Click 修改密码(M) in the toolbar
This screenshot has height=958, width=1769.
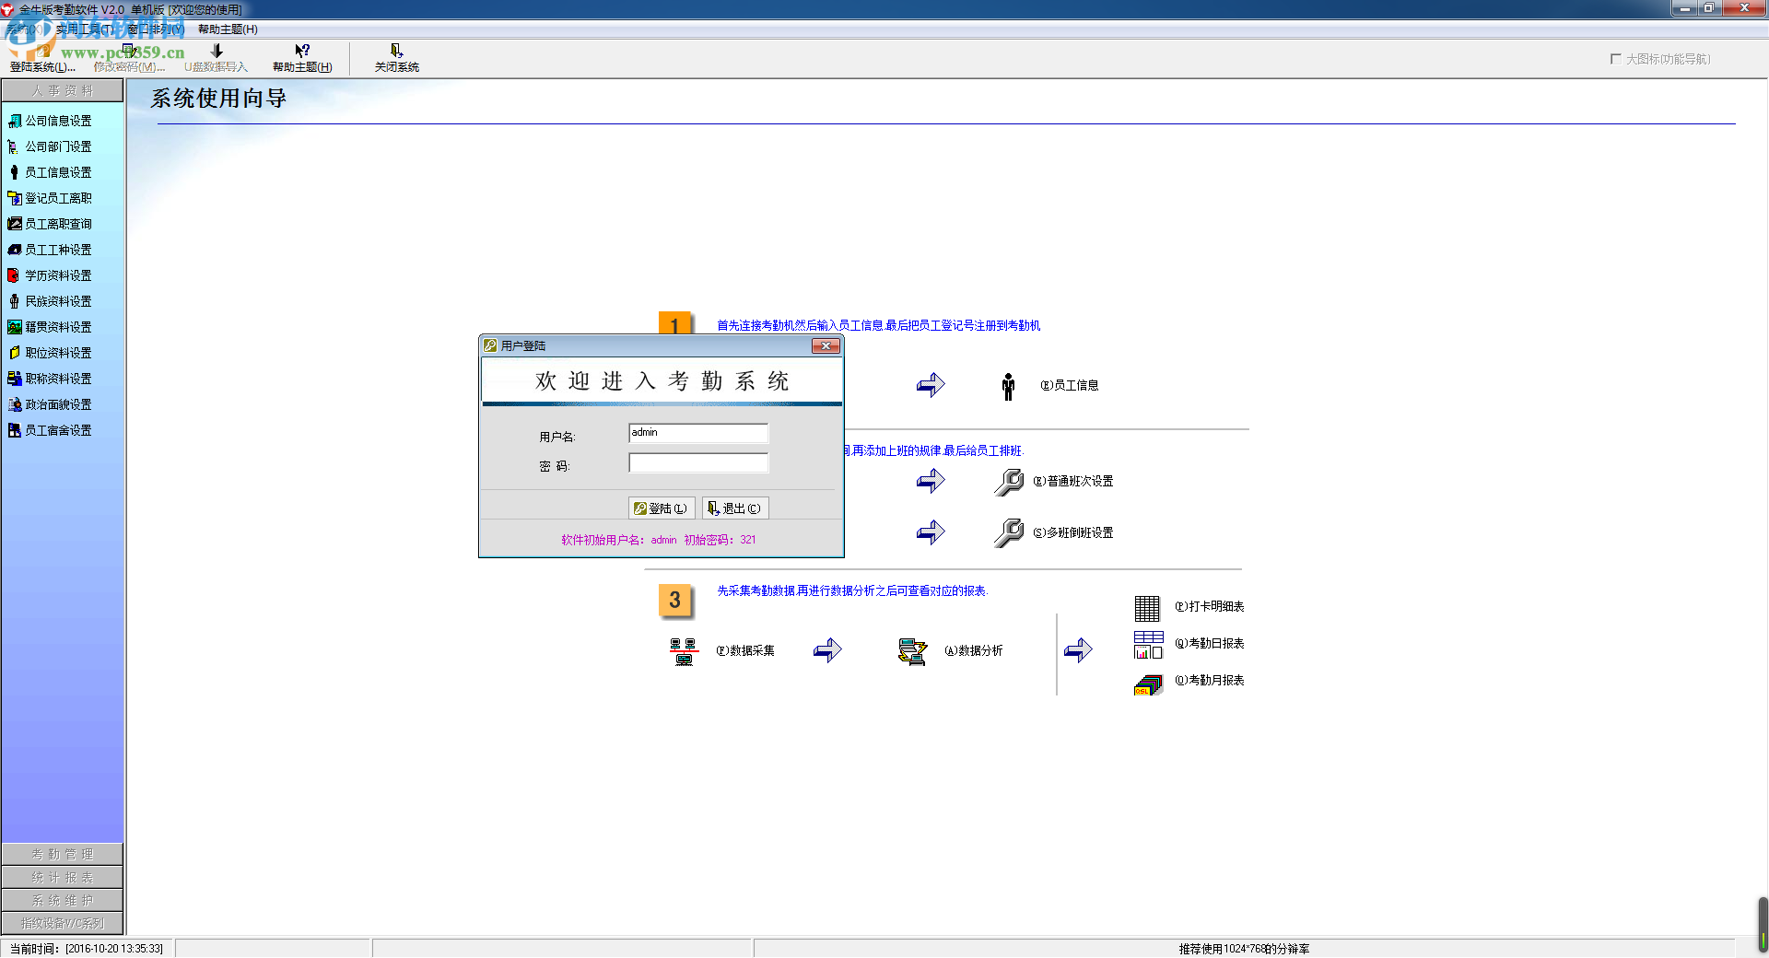pyautogui.click(x=129, y=58)
